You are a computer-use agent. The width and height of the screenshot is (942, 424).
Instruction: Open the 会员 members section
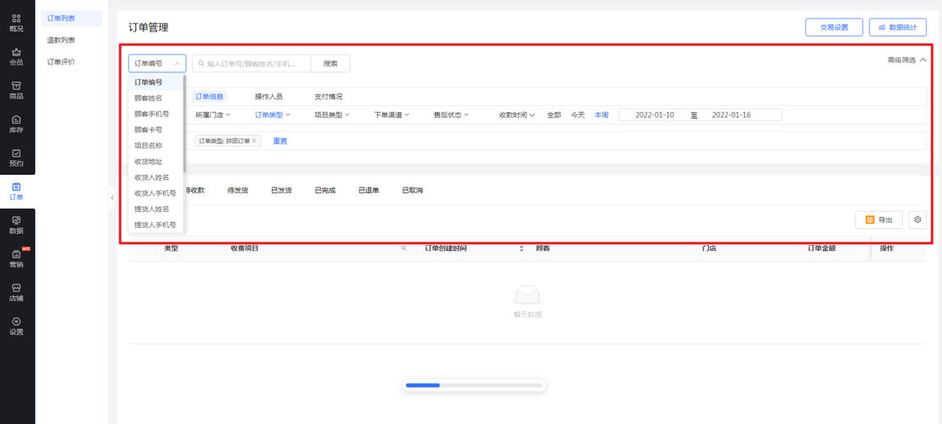click(x=16, y=57)
